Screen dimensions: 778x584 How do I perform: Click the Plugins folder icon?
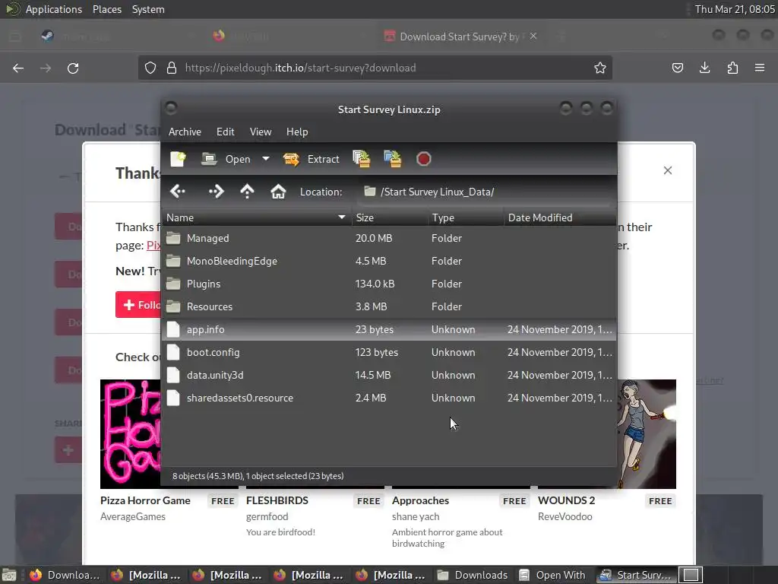(173, 284)
